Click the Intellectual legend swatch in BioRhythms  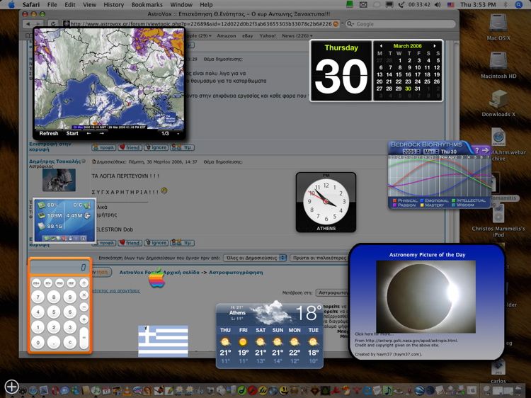[454, 200]
